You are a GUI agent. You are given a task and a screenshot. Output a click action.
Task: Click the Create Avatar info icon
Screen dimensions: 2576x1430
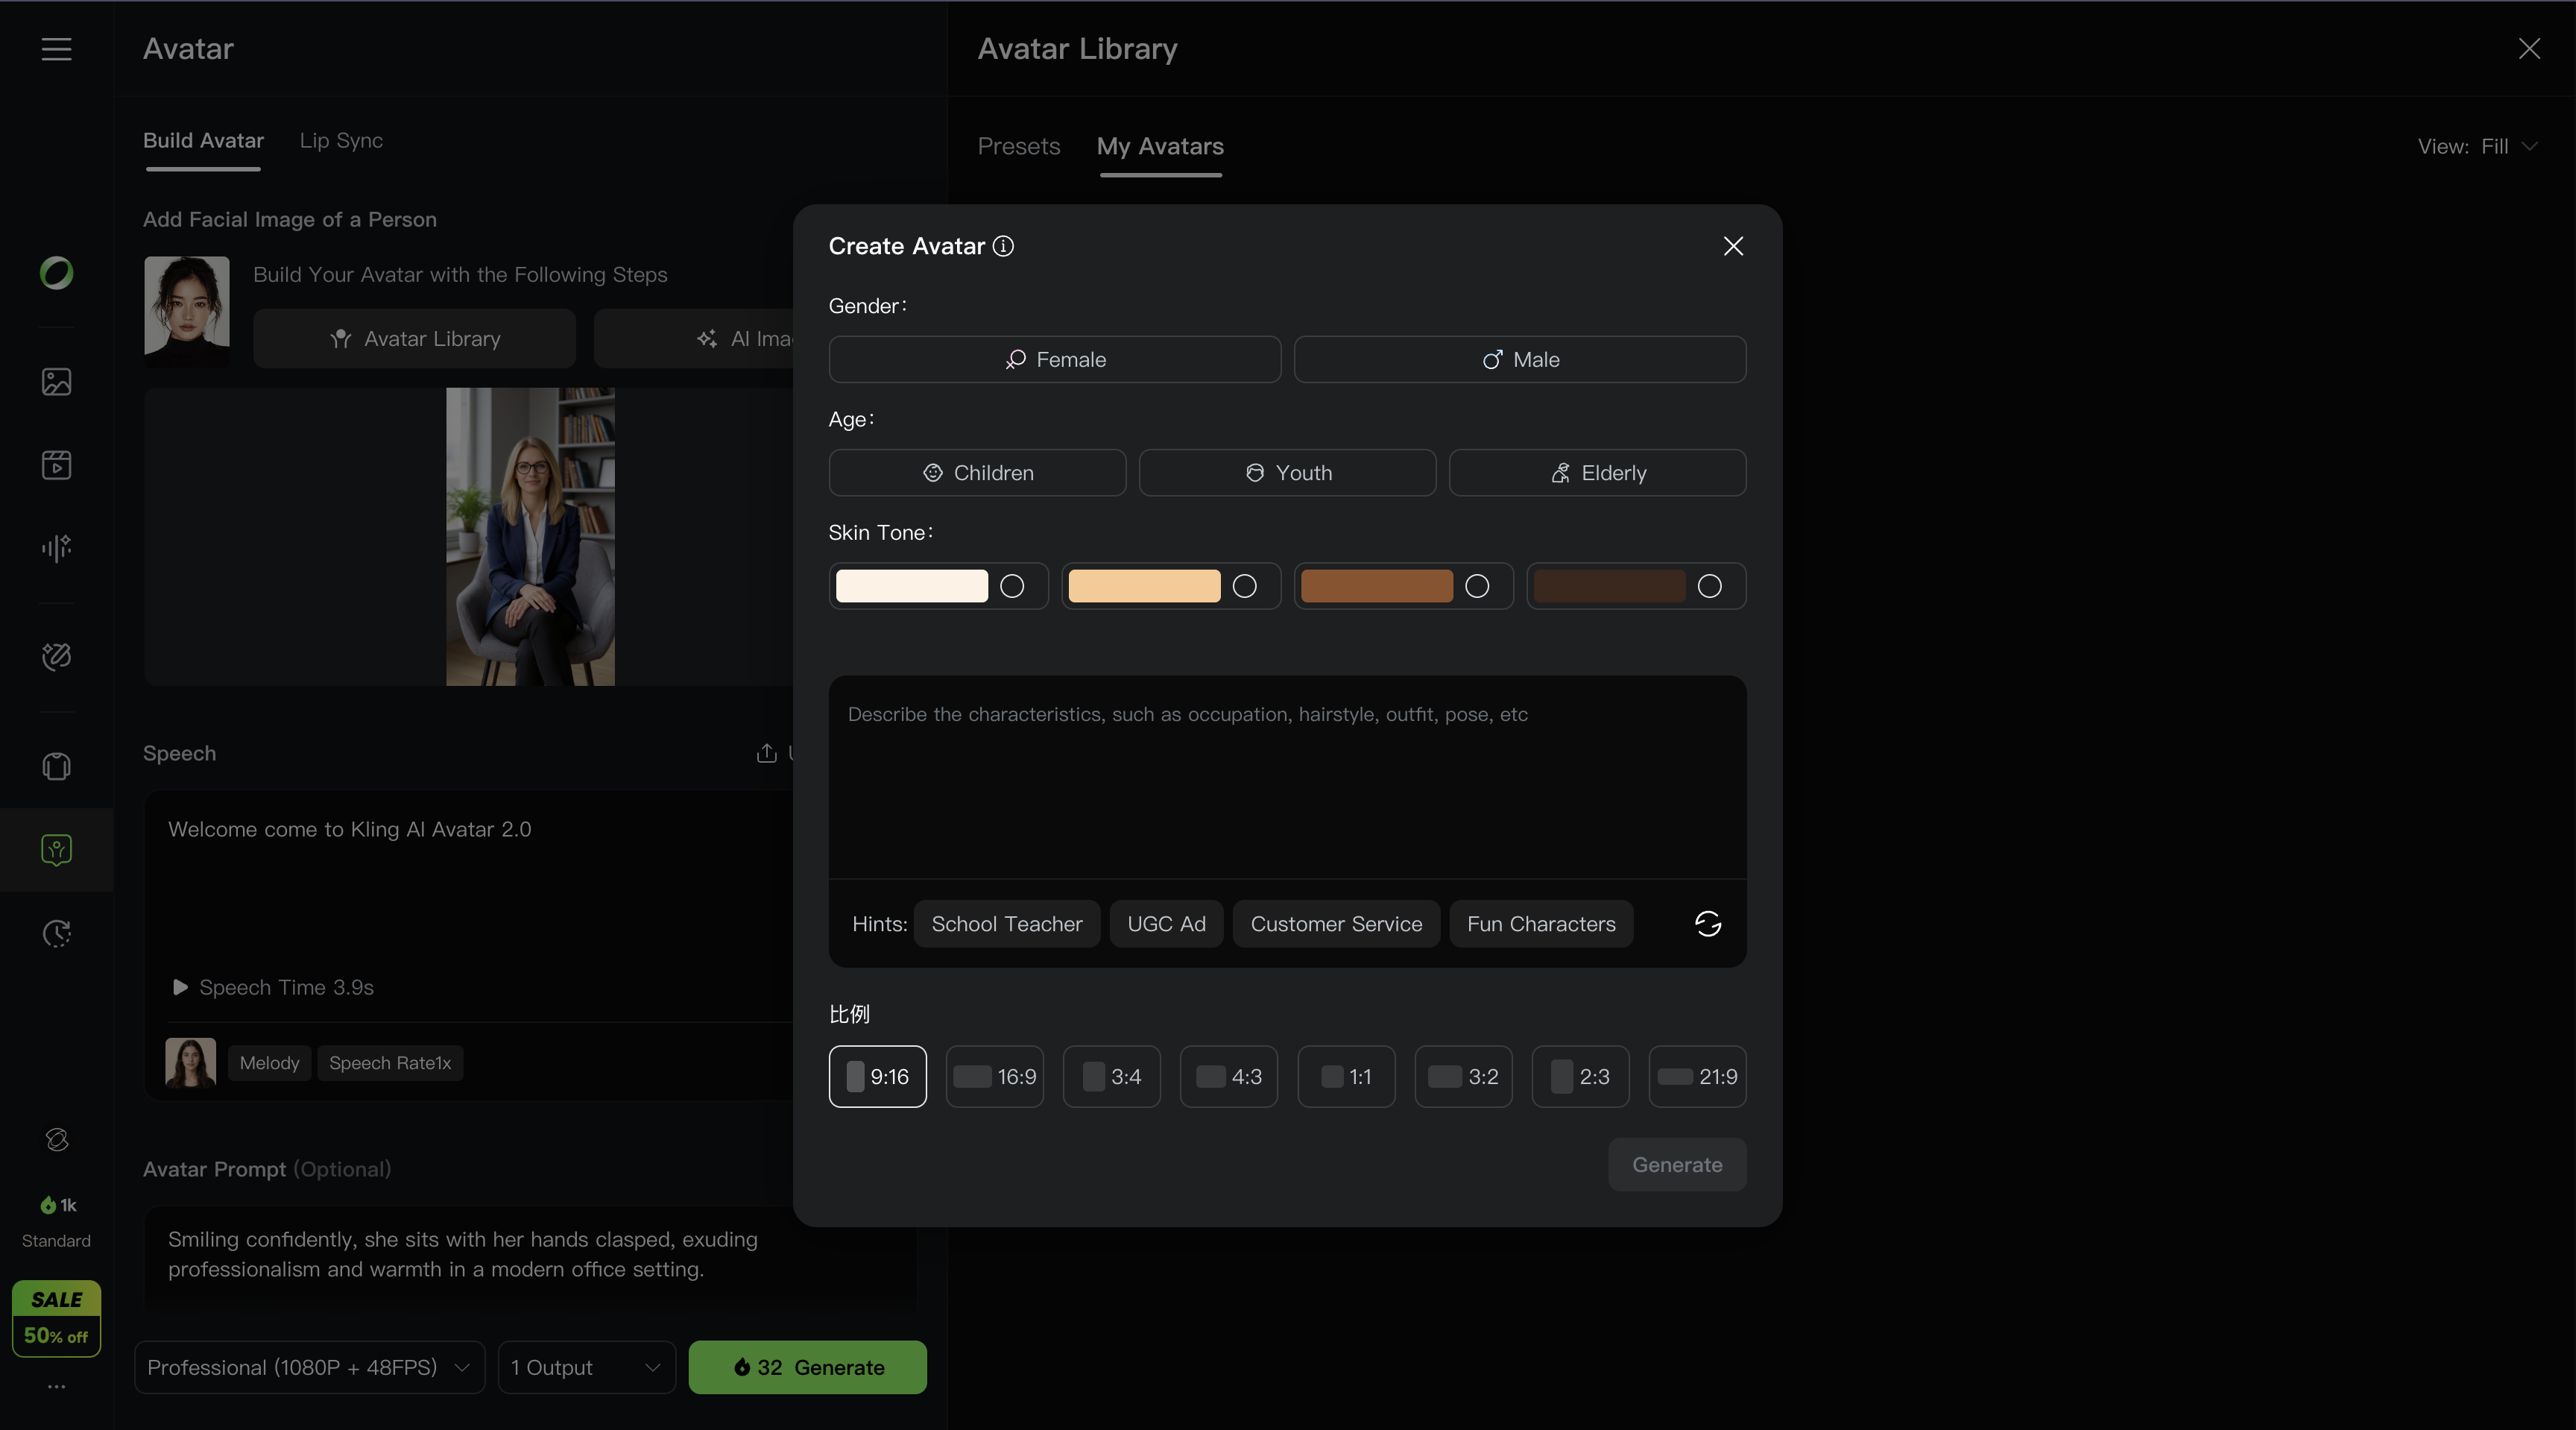1003,246
